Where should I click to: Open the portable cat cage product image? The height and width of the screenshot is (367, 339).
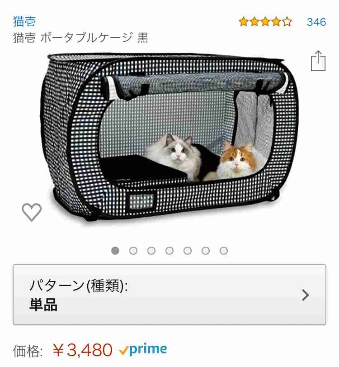click(169, 137)
